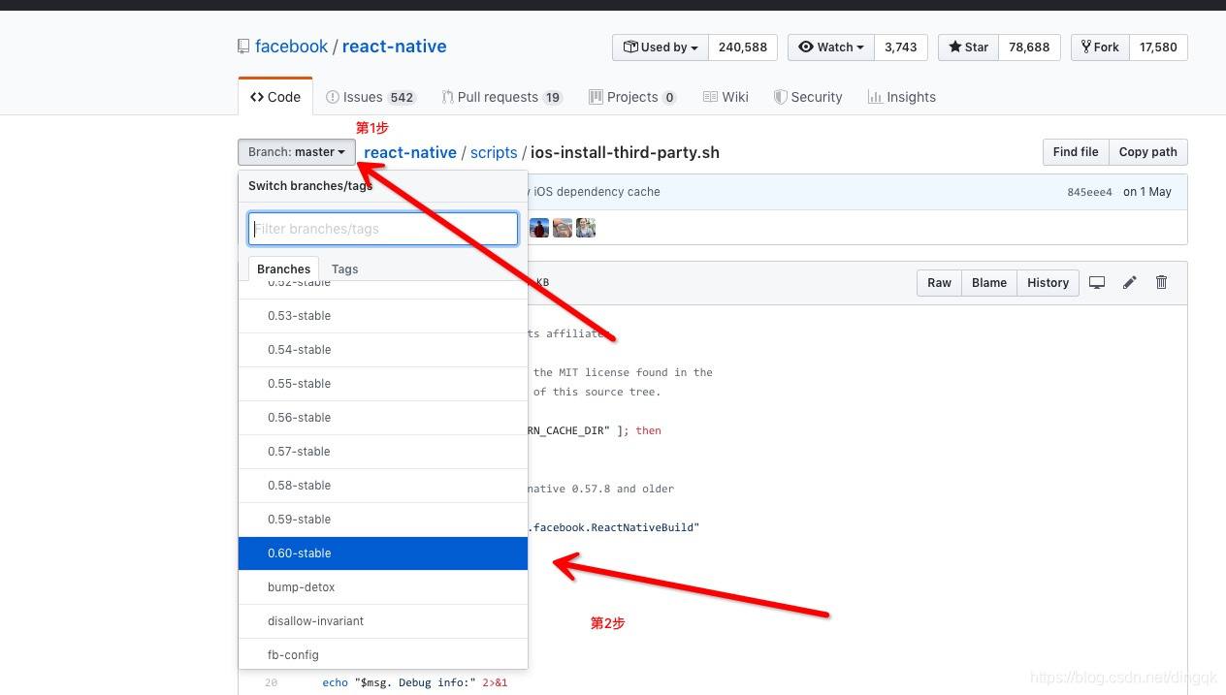Open the scripts folder breadcrumb
Image resolution: width=1226 pixels, height=695 pixels.
pyautogui.click(x=494, y=152)
